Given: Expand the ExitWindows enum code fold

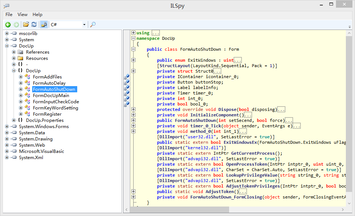Looking at the screenshot, I should (x=133, y=60).
